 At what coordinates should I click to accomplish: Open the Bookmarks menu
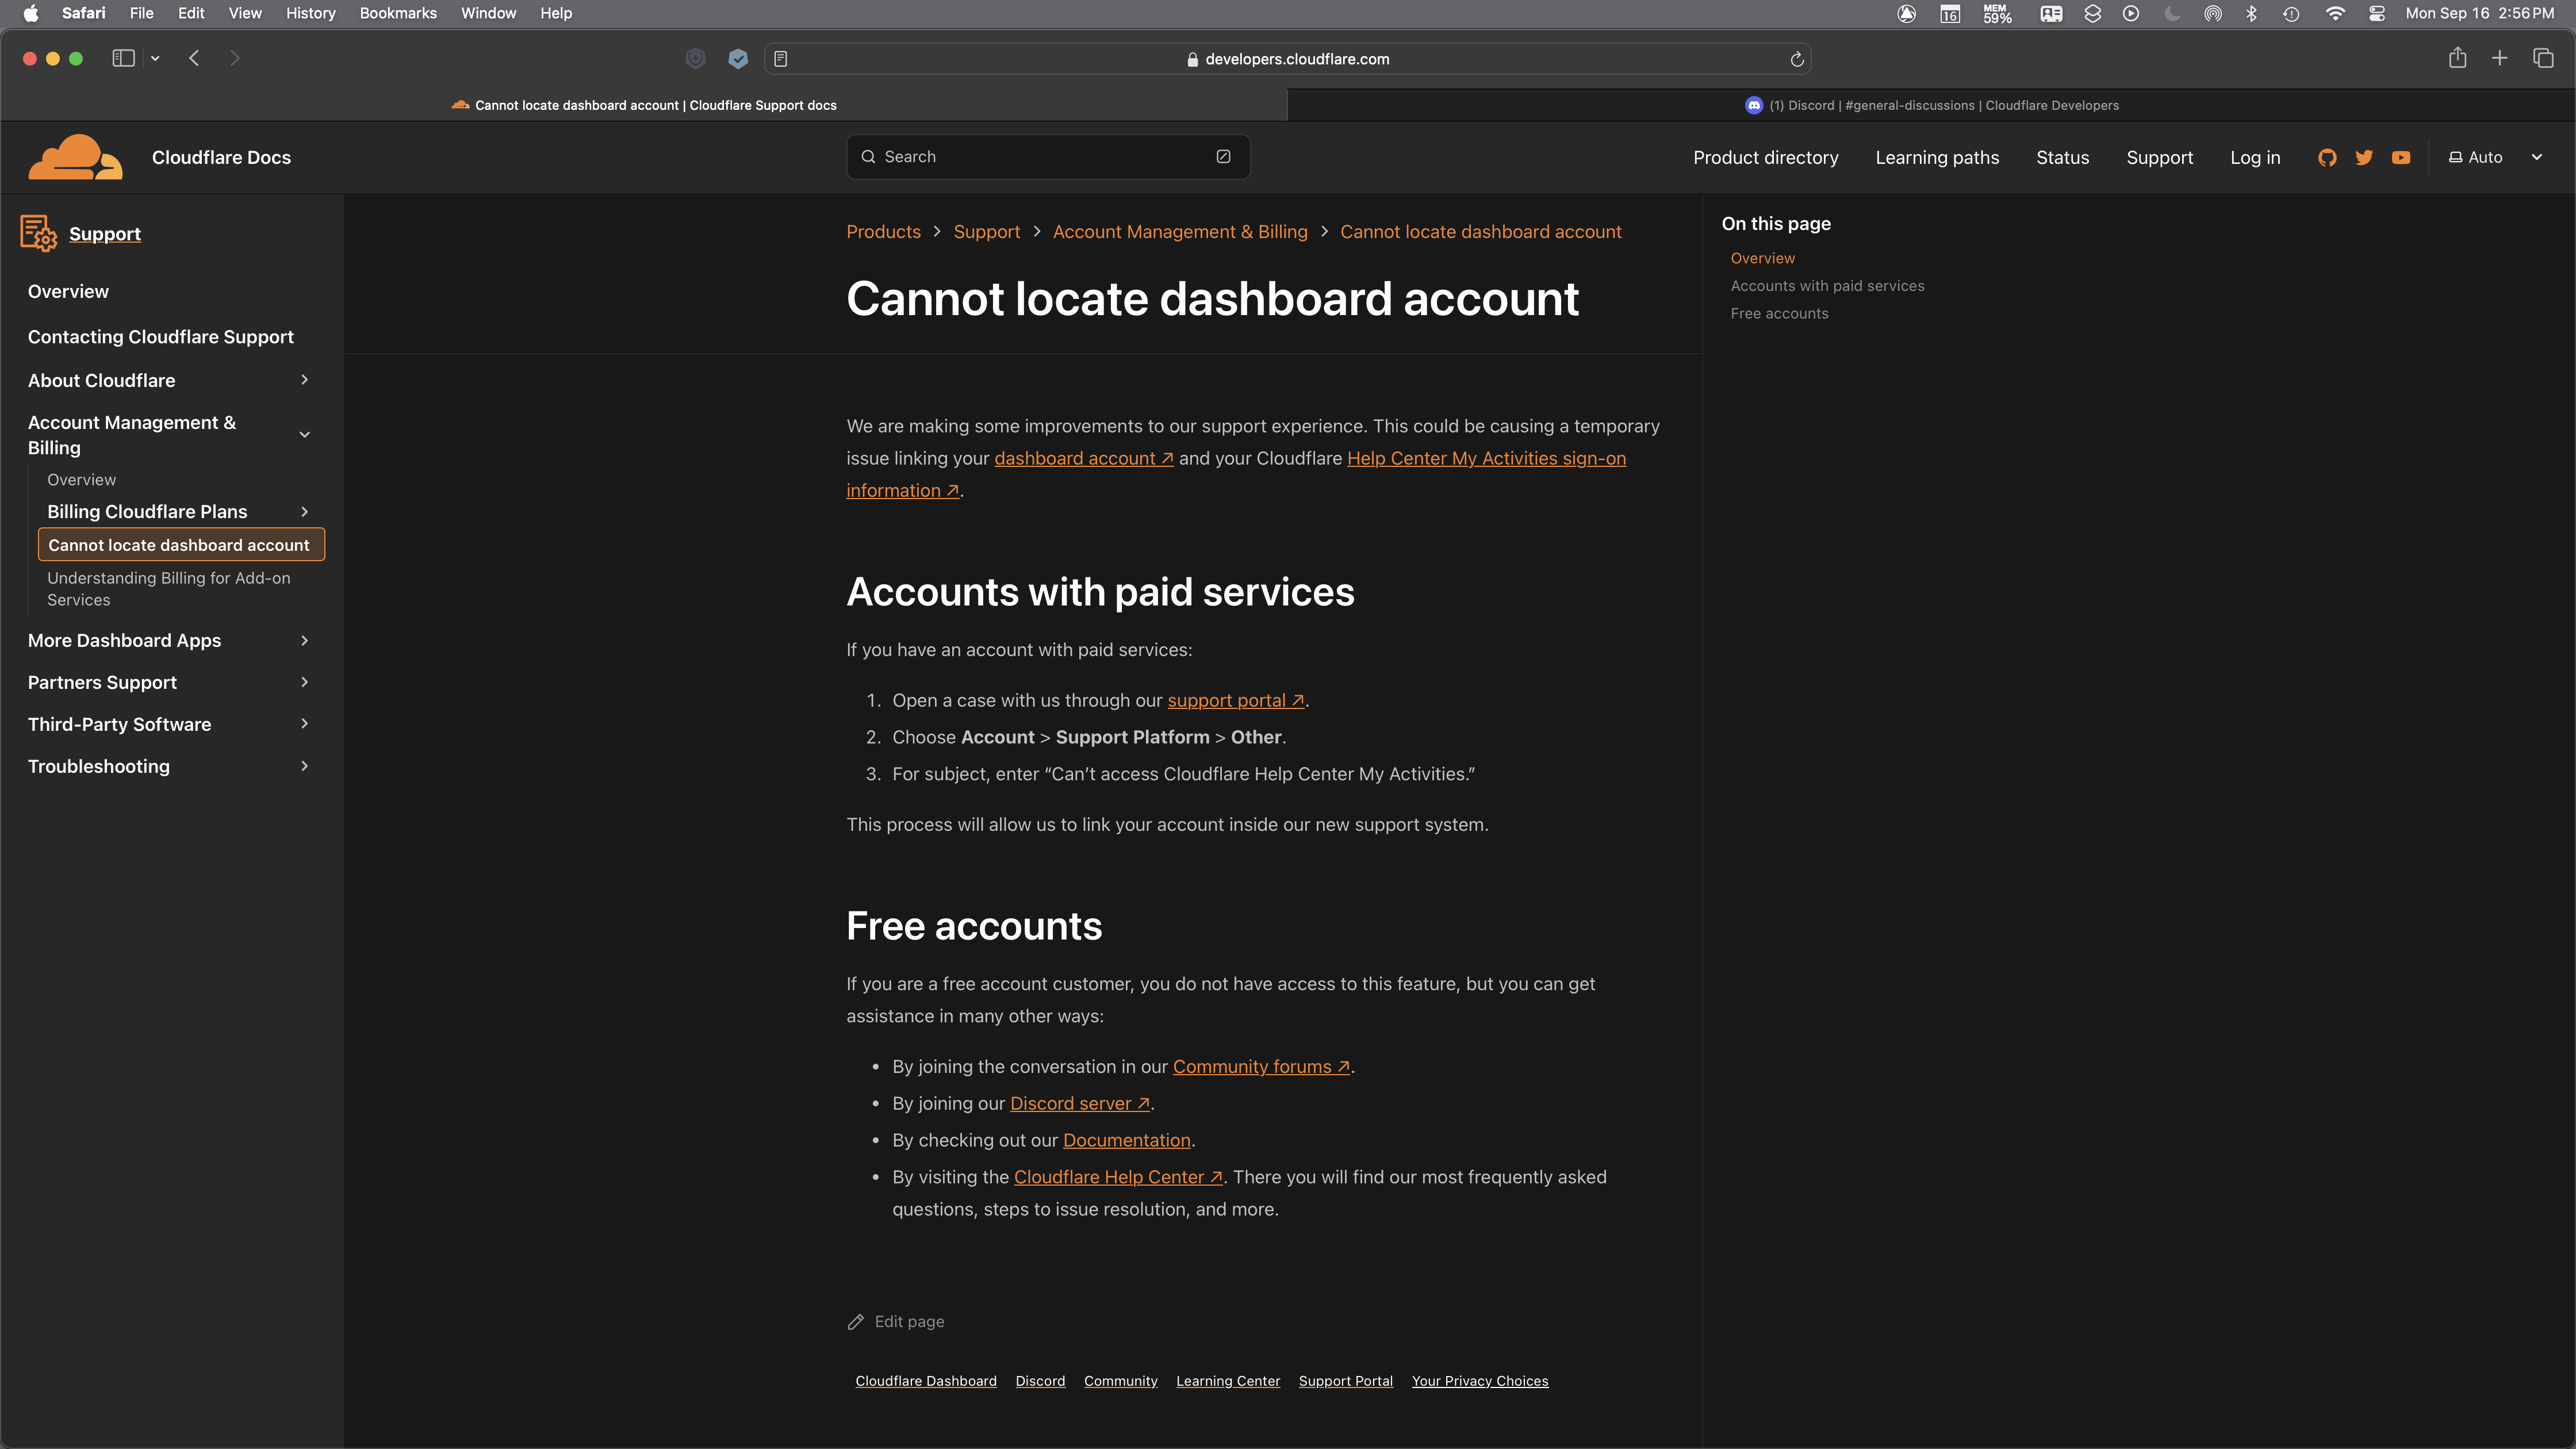[398, 13]
